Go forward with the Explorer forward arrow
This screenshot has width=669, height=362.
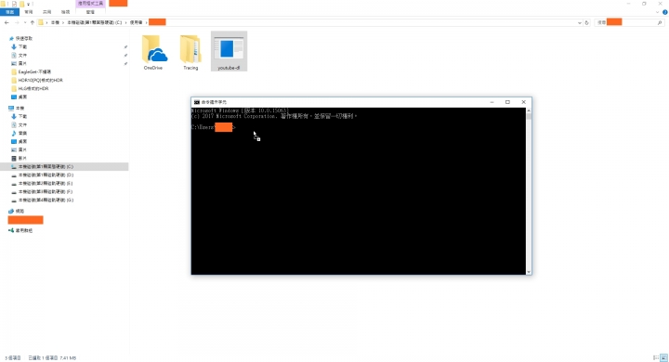[17, 22]
